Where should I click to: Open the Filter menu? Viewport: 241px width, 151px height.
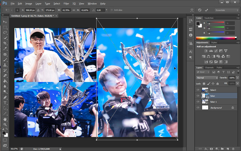(66, 4)
